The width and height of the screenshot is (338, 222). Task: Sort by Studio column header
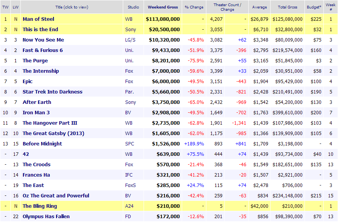pyautogui.click(x=133, y=7)
